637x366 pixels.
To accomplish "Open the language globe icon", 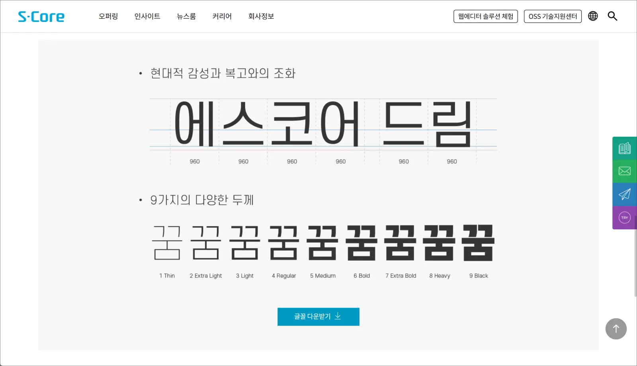I will coord(593,16).
